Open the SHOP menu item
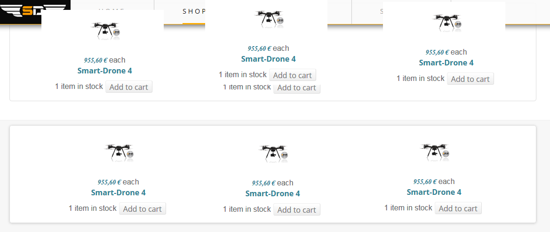Viewport: 550px width, 232px height. coord(193,11)
